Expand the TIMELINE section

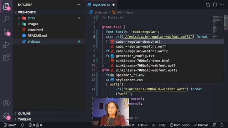(x=49, y=119)
